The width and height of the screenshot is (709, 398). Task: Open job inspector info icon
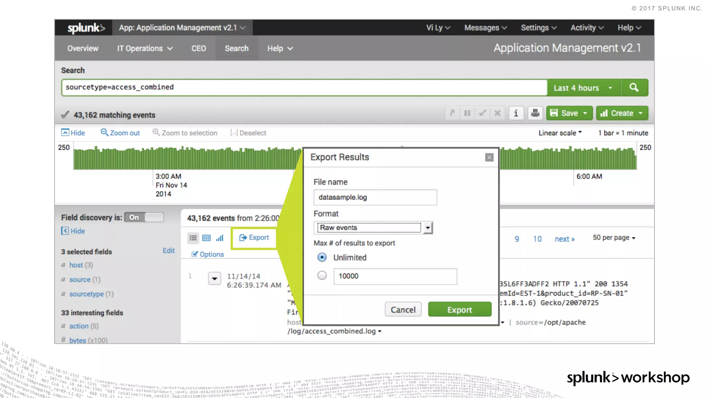point(516,113)
